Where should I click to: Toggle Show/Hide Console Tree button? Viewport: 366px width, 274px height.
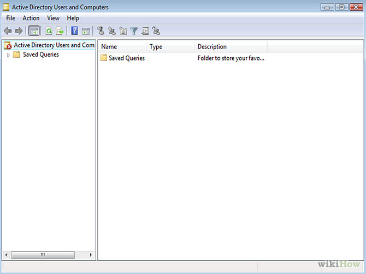click(x=34, y=31)
